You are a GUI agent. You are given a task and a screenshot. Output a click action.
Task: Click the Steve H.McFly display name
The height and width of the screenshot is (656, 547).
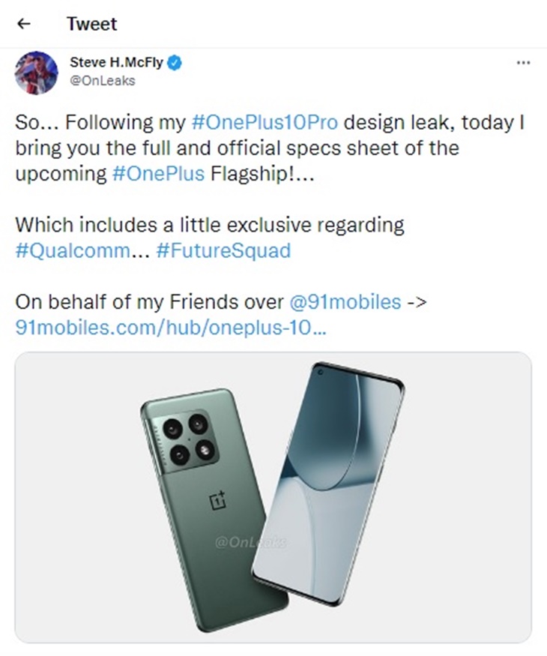point(116,62)
